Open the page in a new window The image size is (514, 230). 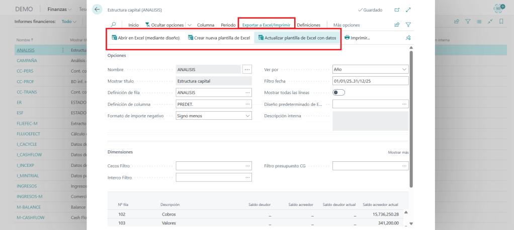pos(397,10)
